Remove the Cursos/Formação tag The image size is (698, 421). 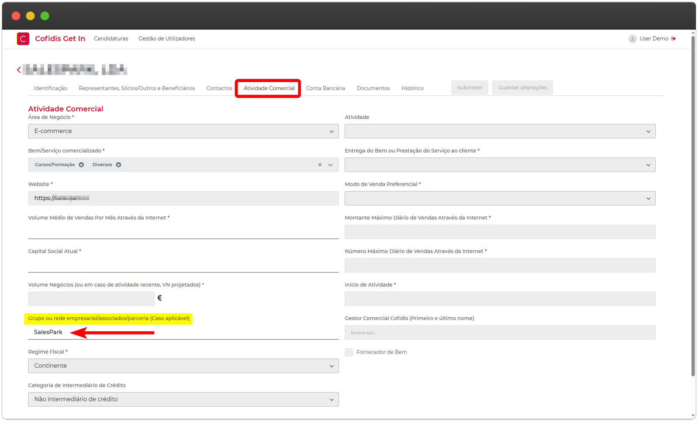(81, 165)
